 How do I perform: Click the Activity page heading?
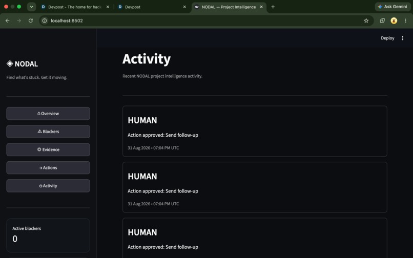click(147, 59)
